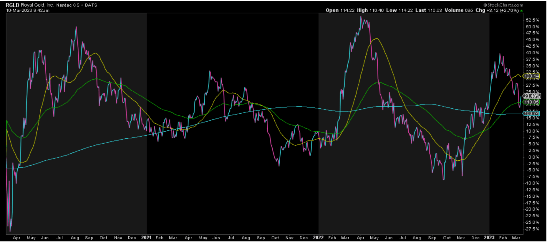The width and height of the screenshot is (547, 242).
Task: Click the 47.5% y-axis label
Action: pyautogui.click(x=533, y=33)
